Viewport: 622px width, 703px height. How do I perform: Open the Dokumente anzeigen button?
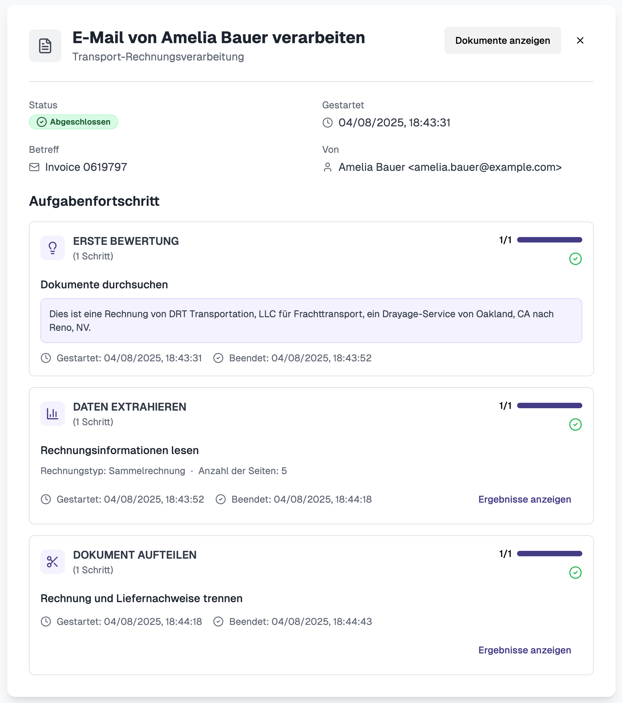click(x=502, y=41)
